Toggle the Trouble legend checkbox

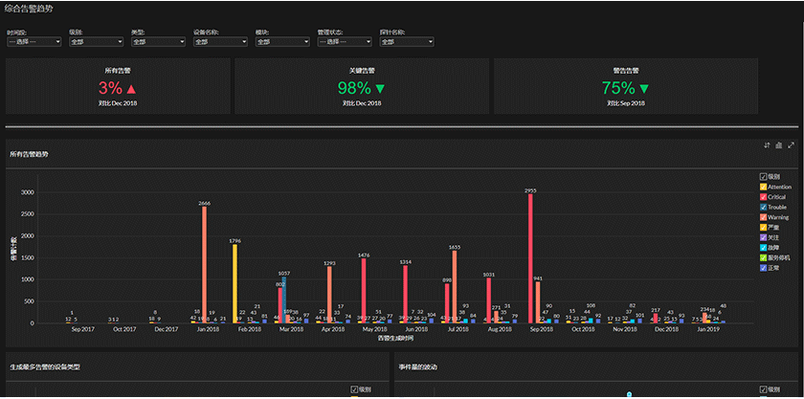[x=763, y=208]
